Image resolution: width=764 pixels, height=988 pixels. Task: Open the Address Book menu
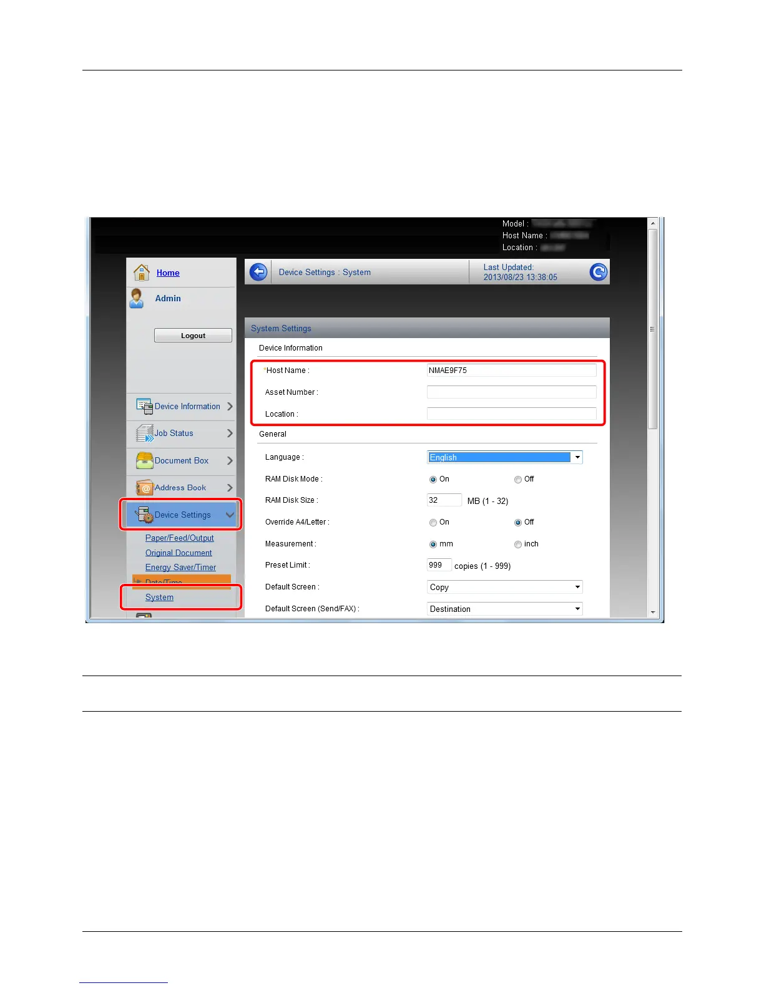tap(181, 488)
